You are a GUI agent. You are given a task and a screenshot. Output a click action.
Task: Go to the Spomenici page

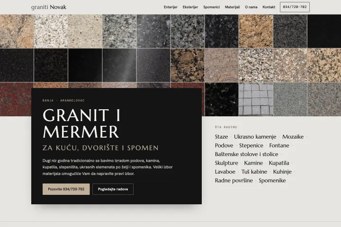(x=211, y=7)
